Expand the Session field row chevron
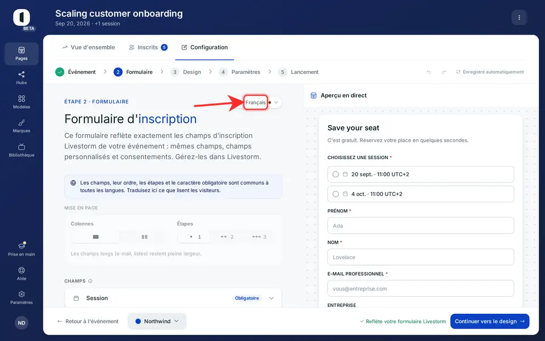The height and width of the screenshot is (341, 545). (271, 298)
